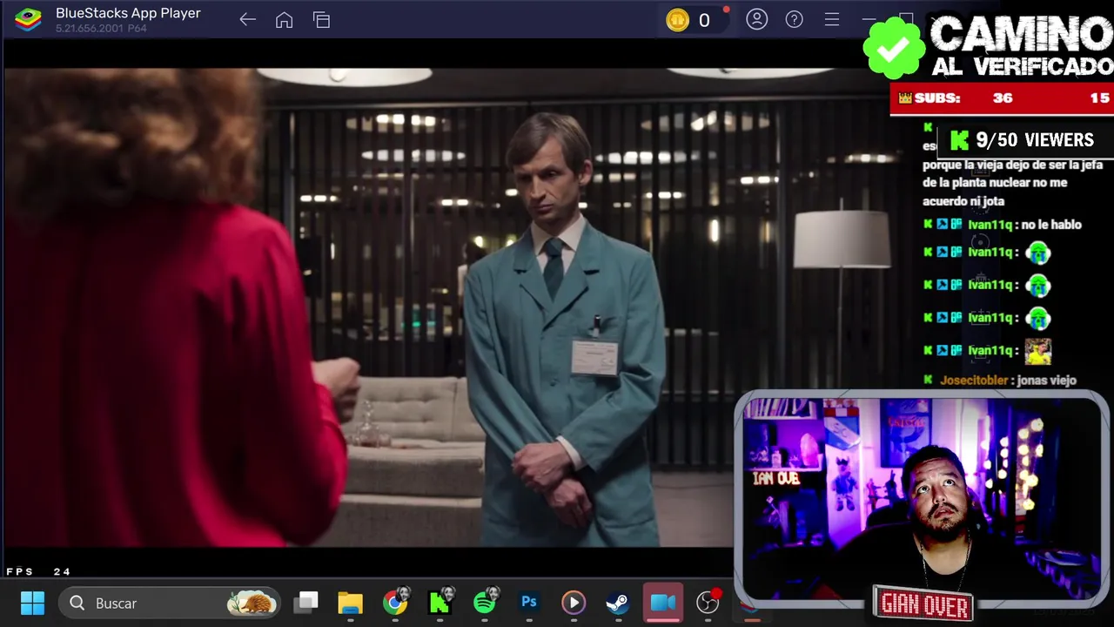Image resolution: width=1114 pixels, height=627 pixels.
Task: Open the media player taskbar icon
Action: pos(573,603)
